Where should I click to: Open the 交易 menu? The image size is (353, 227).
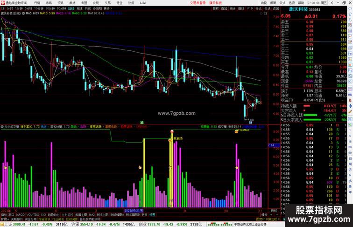click(107, 3)
